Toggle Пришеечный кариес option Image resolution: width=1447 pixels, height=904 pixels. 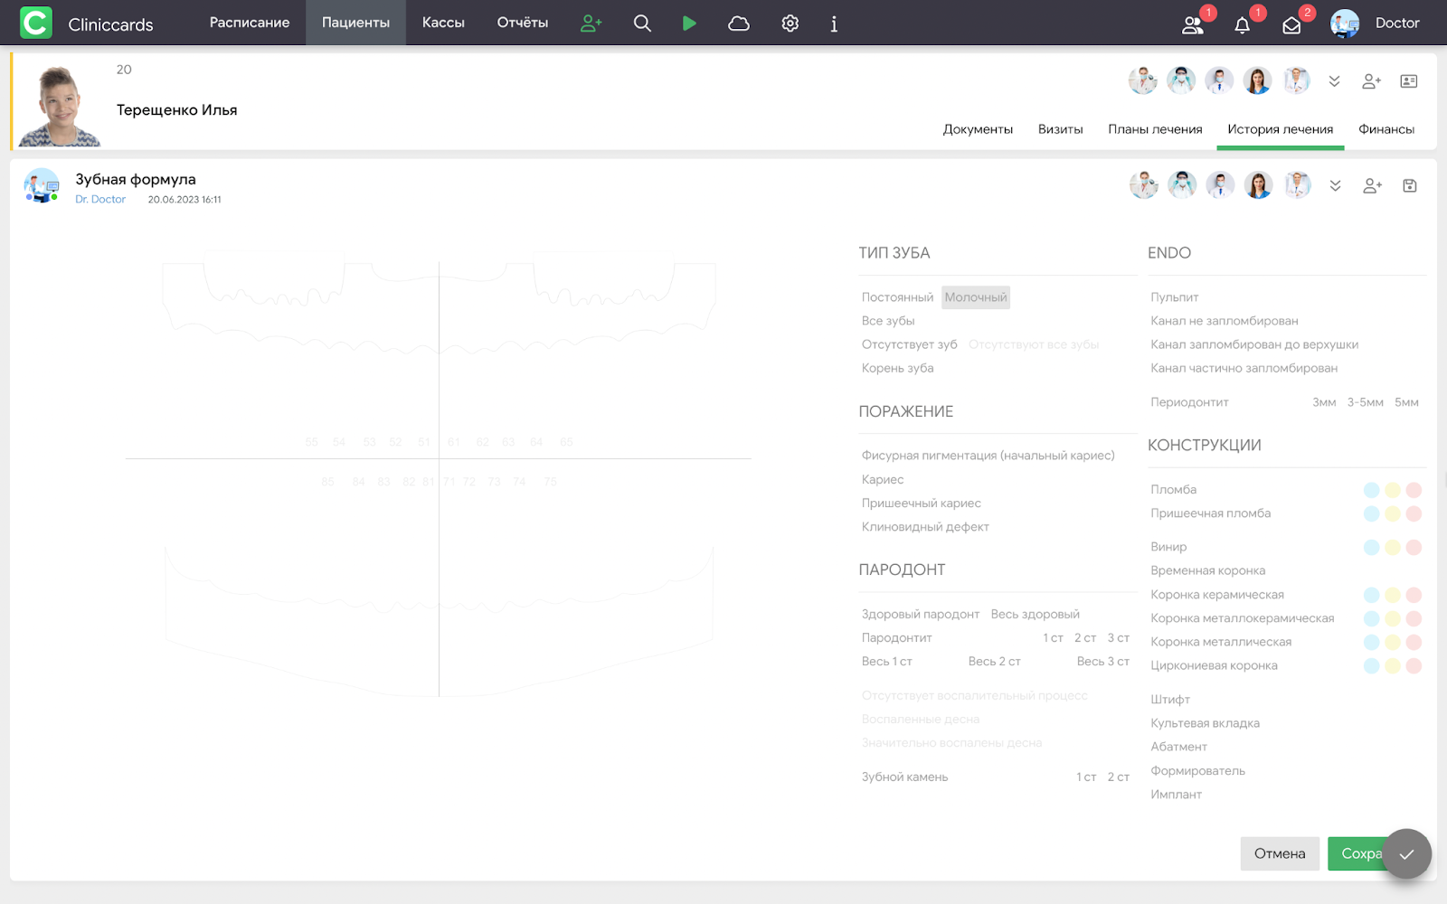921,503
